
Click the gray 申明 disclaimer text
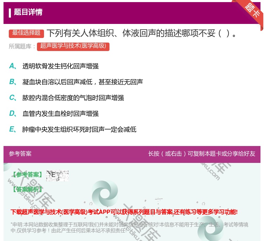click(129, 227)
